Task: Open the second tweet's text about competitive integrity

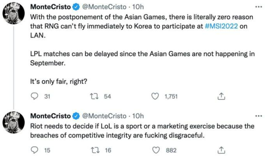Action: [x=136, y=131]
